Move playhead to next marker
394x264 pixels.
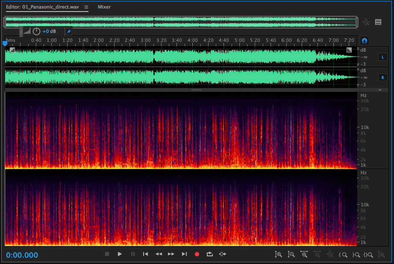184,254
